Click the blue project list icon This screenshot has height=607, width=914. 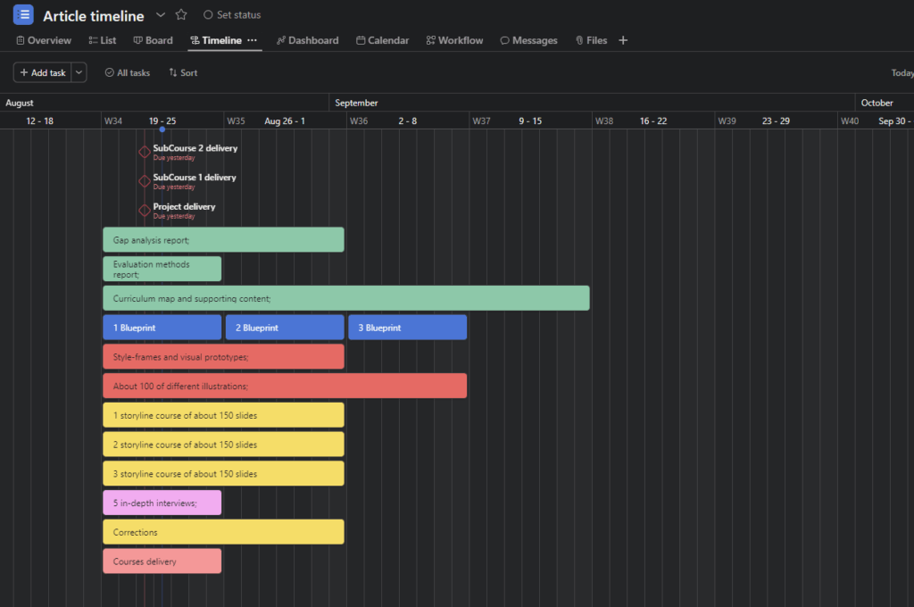[x=23, y=14]
